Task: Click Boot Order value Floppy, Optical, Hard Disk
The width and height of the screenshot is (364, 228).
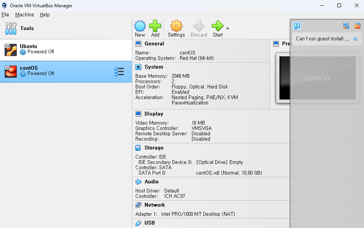Action: (x=200, y=87)
